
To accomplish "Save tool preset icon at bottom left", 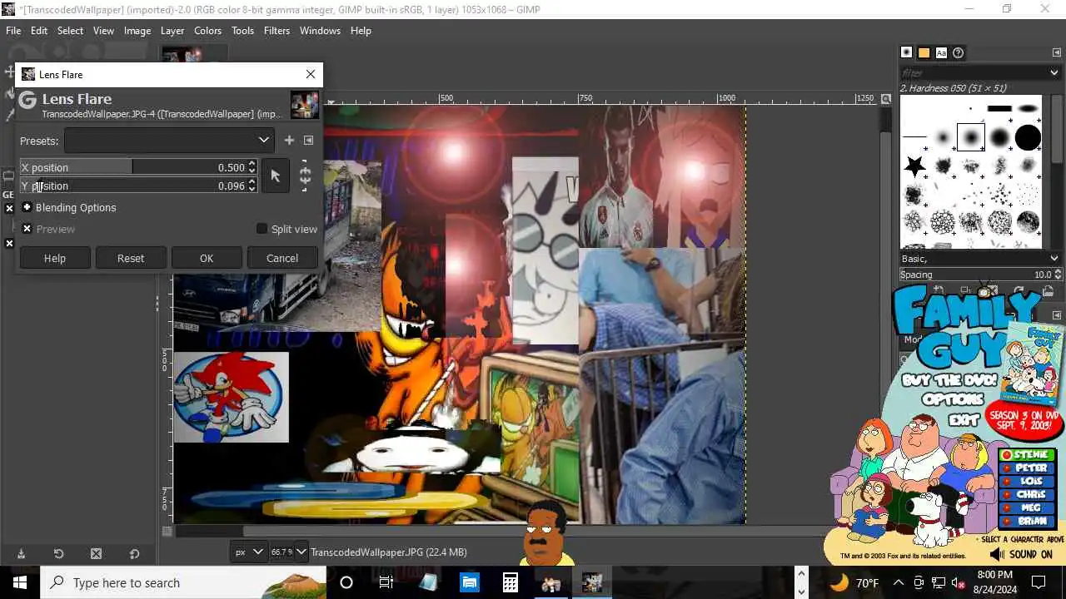I will pos(21,553).
